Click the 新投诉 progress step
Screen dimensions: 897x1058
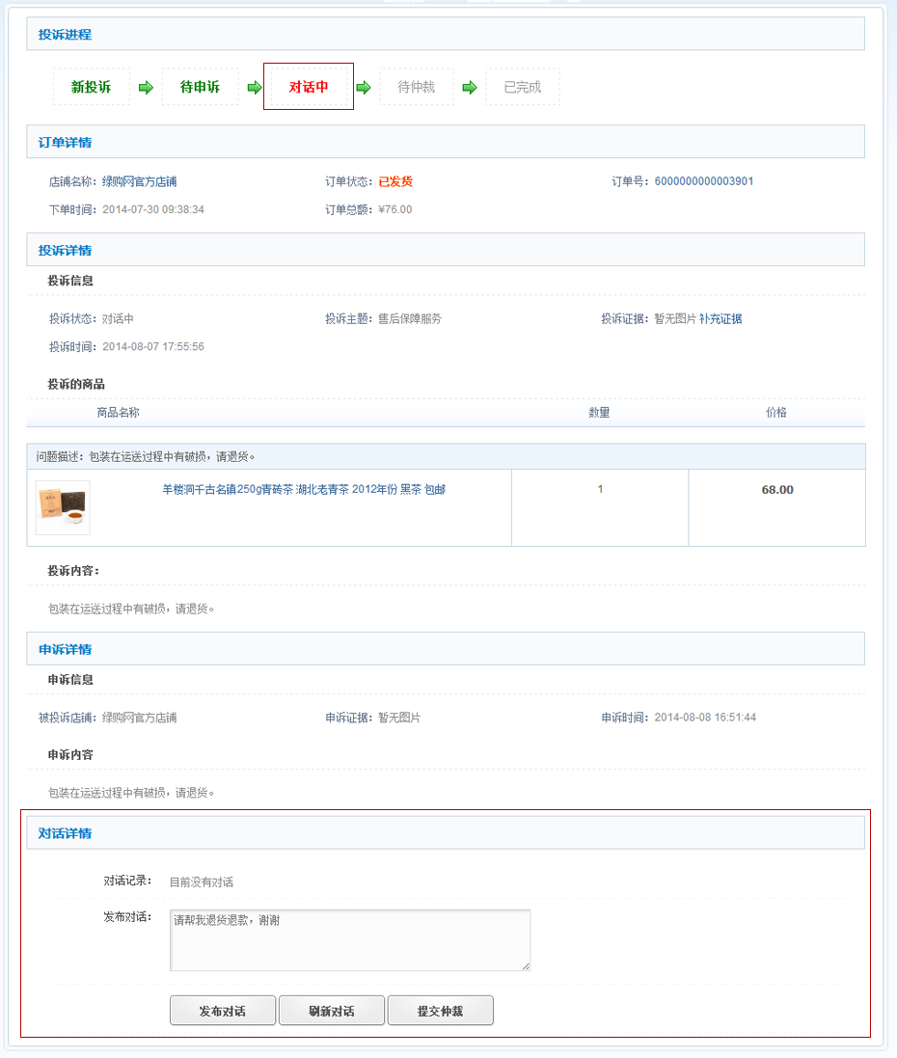91,87
